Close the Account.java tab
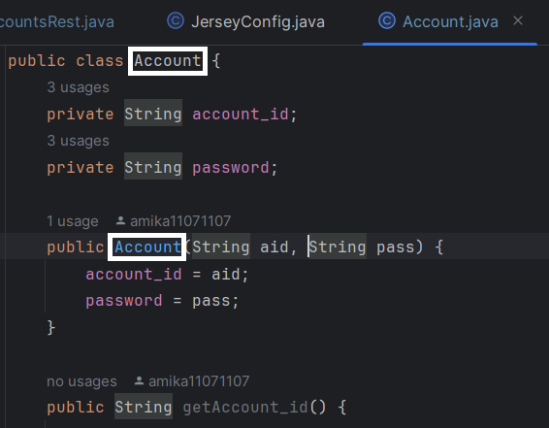 (x=518, y=20)
